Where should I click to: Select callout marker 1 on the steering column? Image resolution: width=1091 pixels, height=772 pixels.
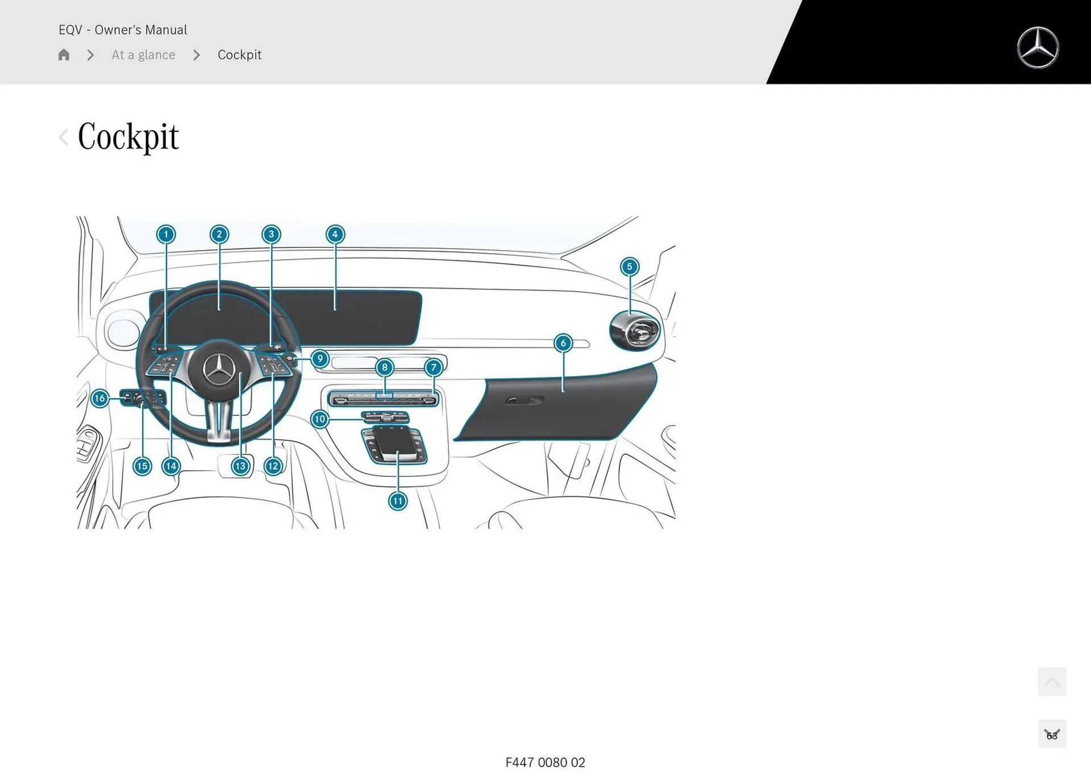click(x=165, y=234)
